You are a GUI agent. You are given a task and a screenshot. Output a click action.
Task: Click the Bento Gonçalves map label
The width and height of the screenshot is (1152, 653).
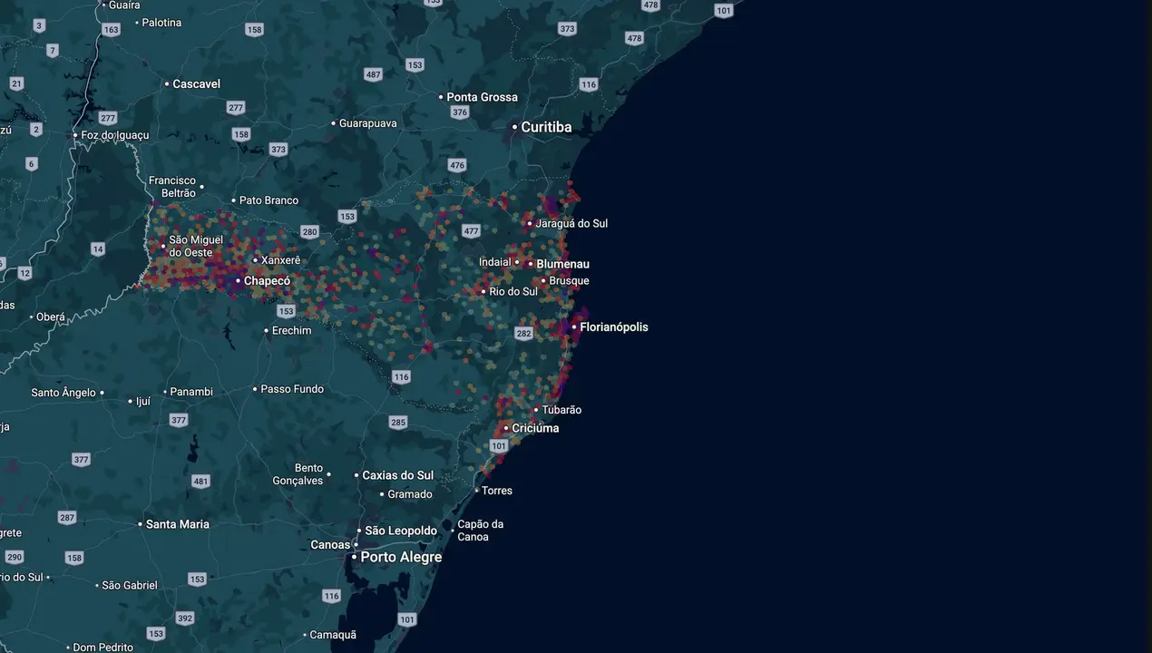point(298,474)
